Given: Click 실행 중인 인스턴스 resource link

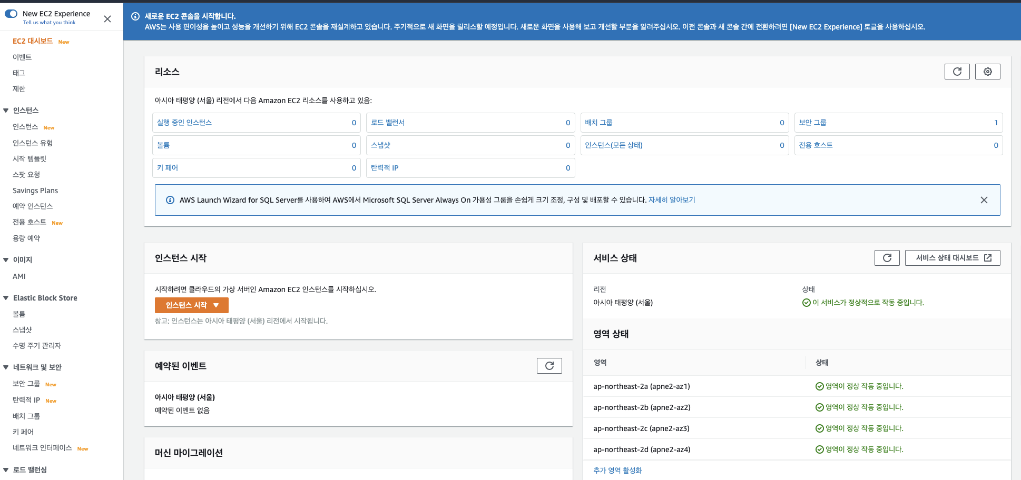Looking at the screenshot, I should (184, 123).
